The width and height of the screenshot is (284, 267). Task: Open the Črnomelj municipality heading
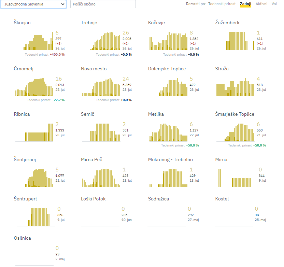[24, 69]
